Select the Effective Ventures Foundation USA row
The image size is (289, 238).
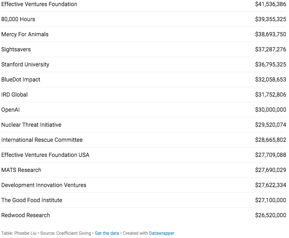click(45, 155)
